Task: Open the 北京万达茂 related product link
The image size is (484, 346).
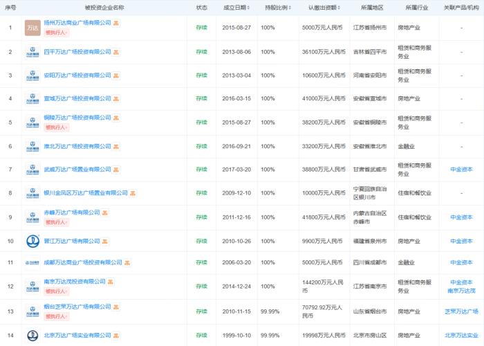Action: (x=461, y=336)
